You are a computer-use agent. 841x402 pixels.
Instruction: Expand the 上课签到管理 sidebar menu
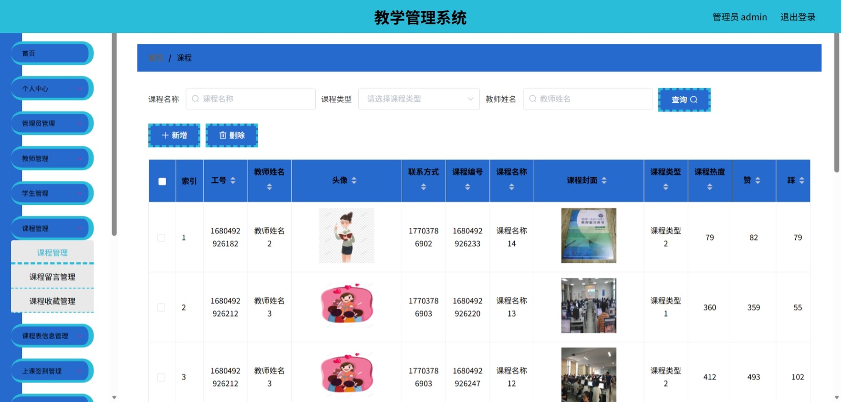52,371
